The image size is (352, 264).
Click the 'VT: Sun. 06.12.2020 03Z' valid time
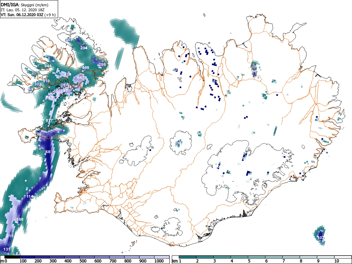coord(22,15)
